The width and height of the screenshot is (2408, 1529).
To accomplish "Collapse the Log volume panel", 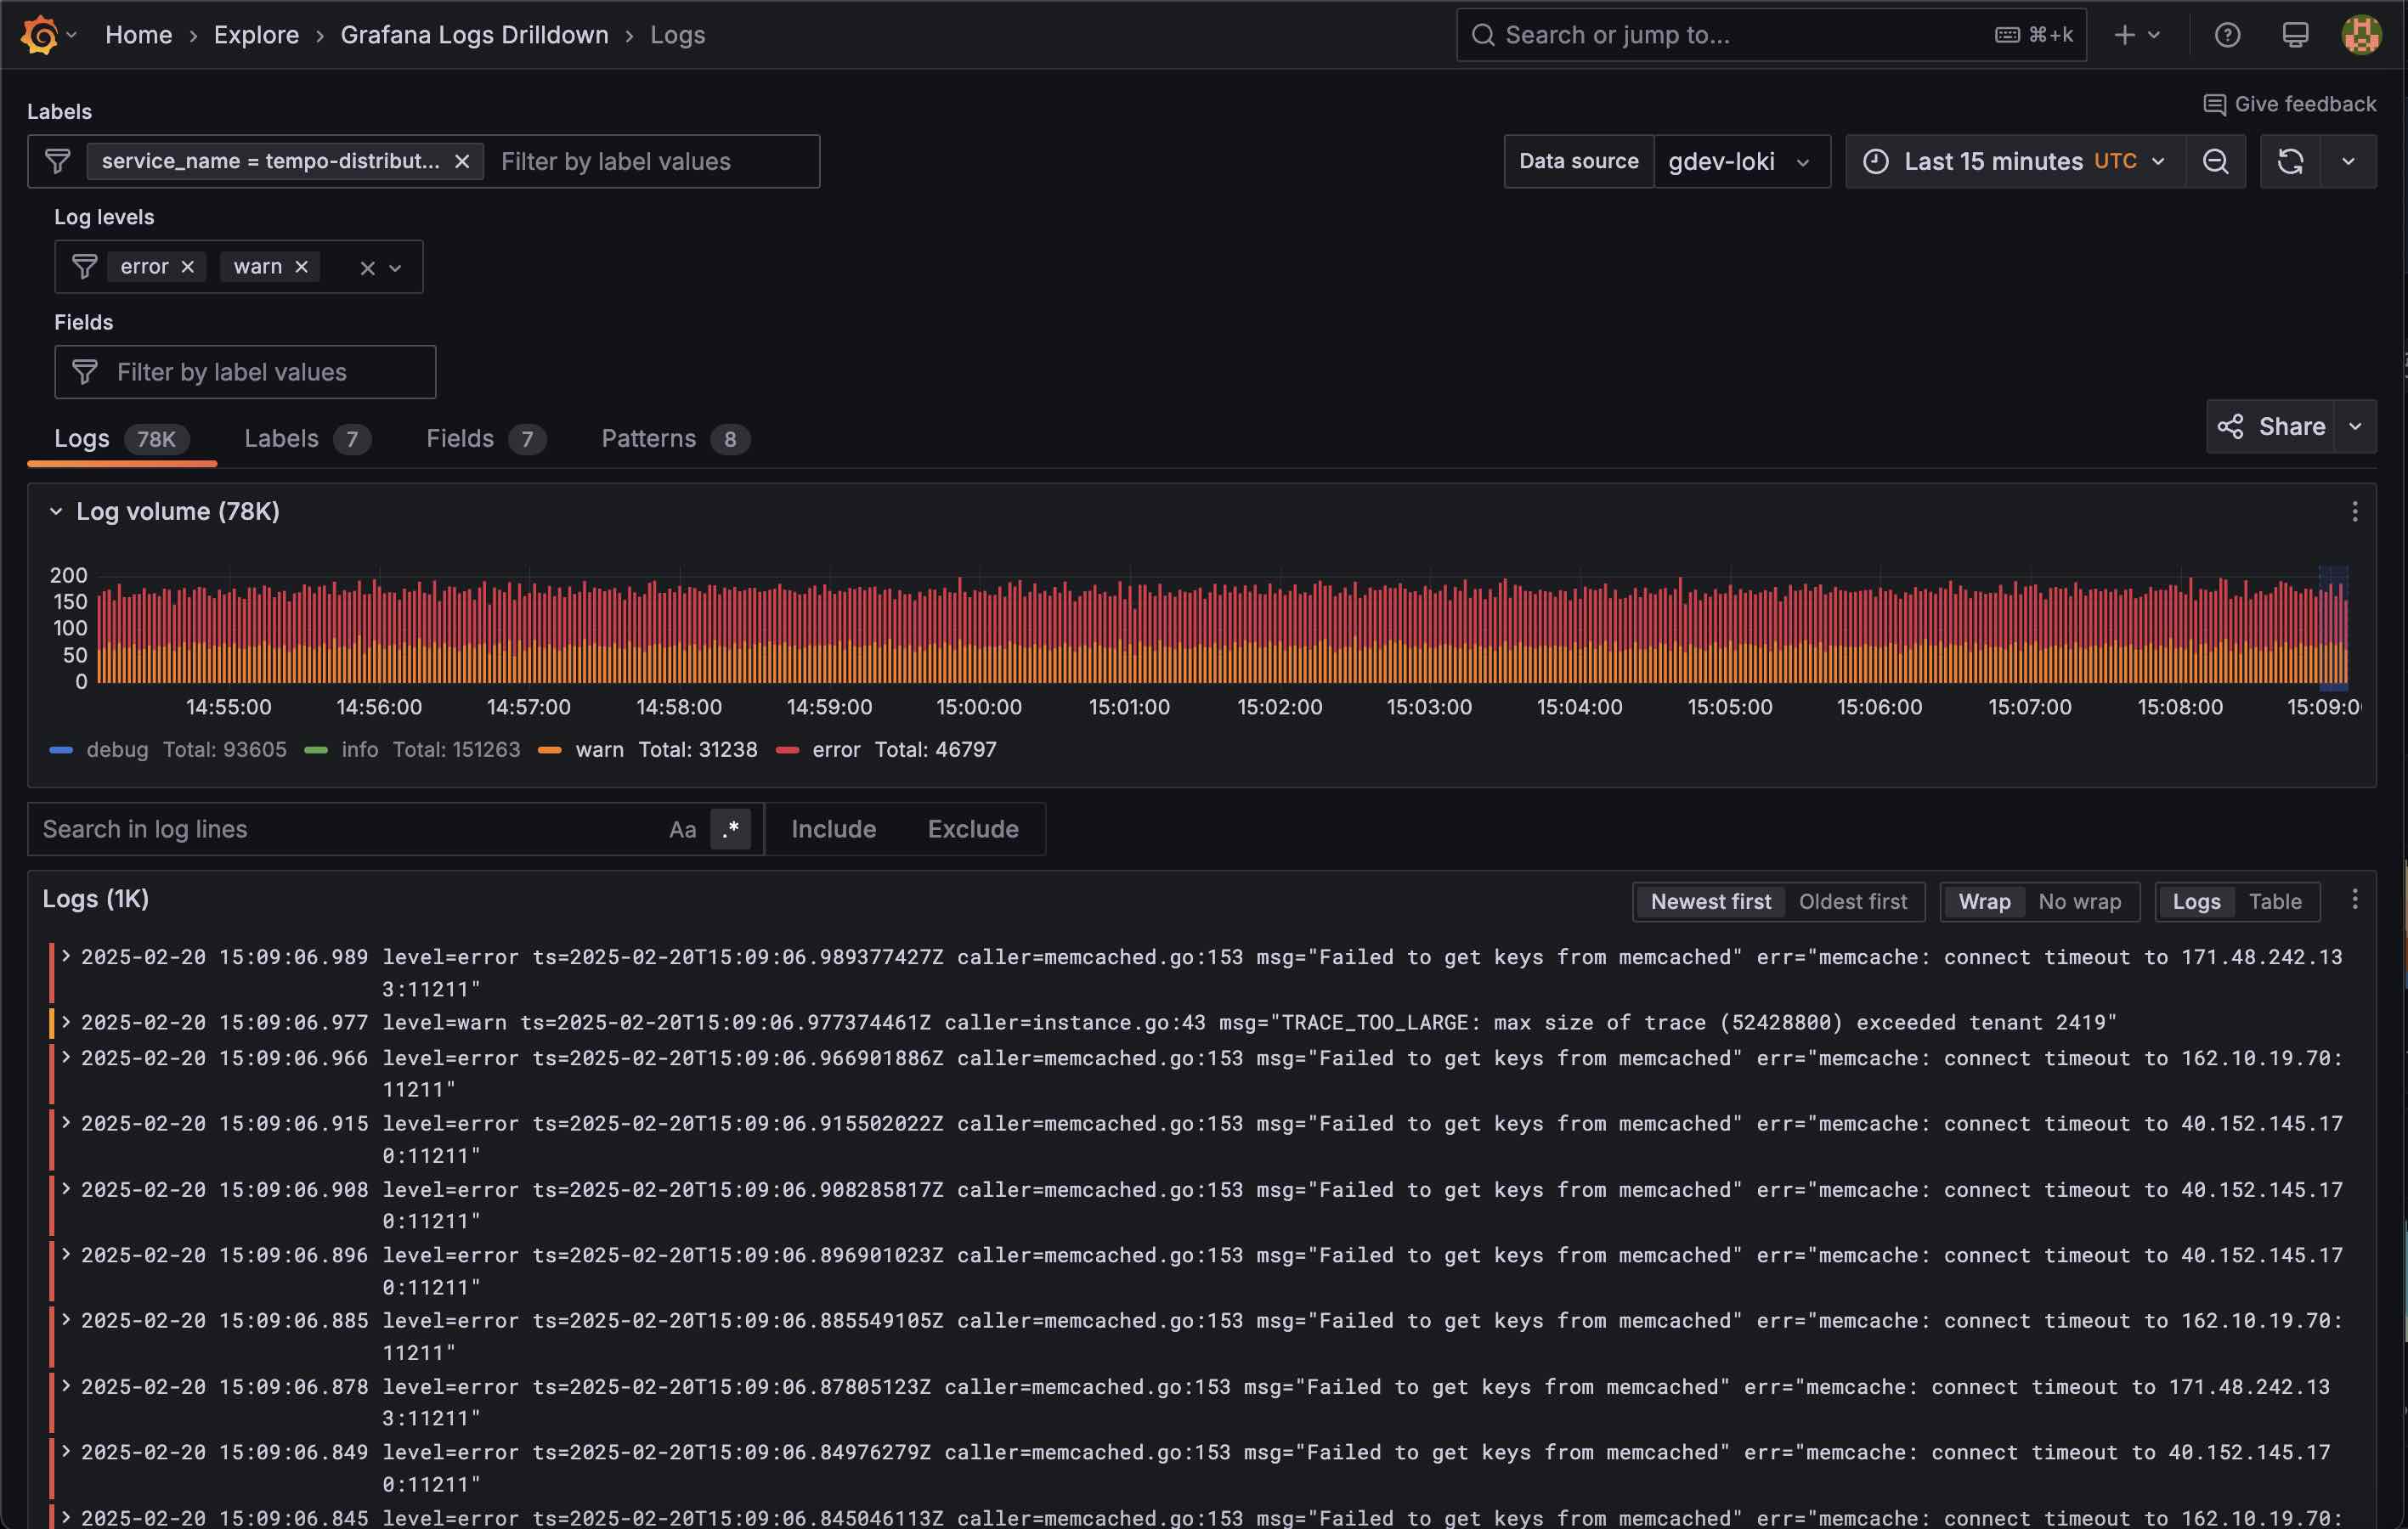I will coord(56,512).
